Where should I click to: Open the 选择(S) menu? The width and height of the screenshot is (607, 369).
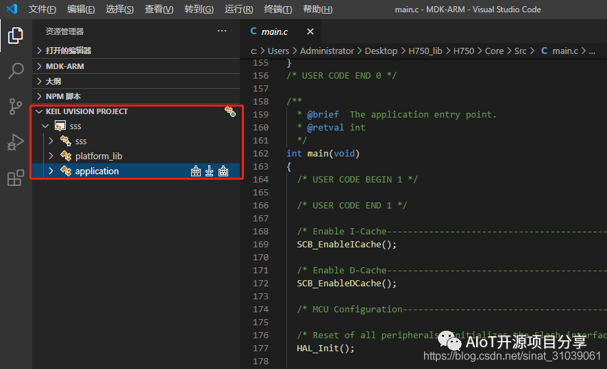120,10
